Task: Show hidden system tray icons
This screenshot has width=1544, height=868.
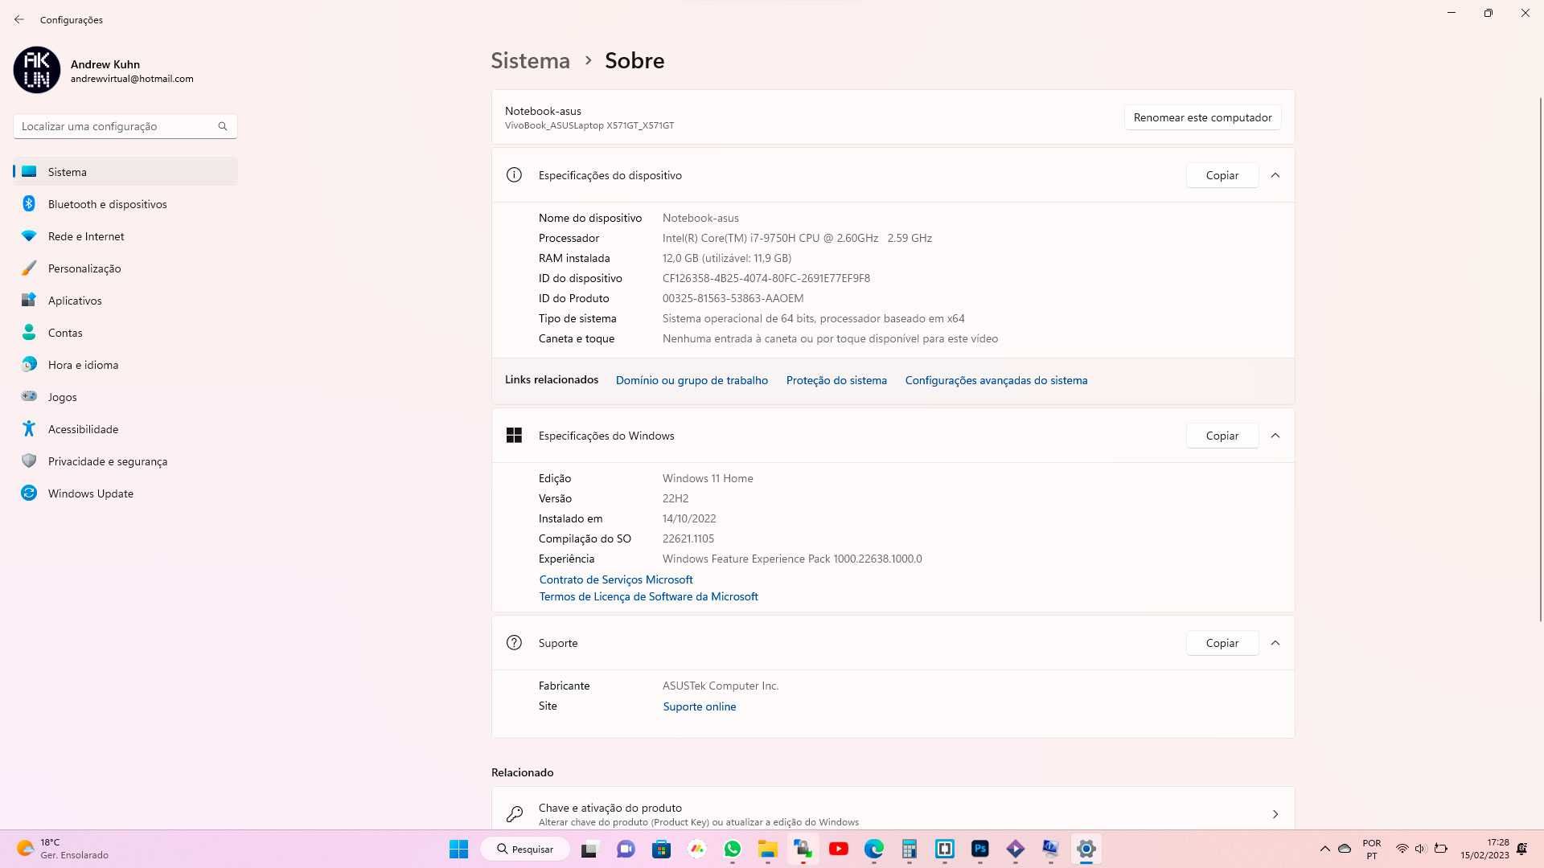Action: pos(1324,849)
